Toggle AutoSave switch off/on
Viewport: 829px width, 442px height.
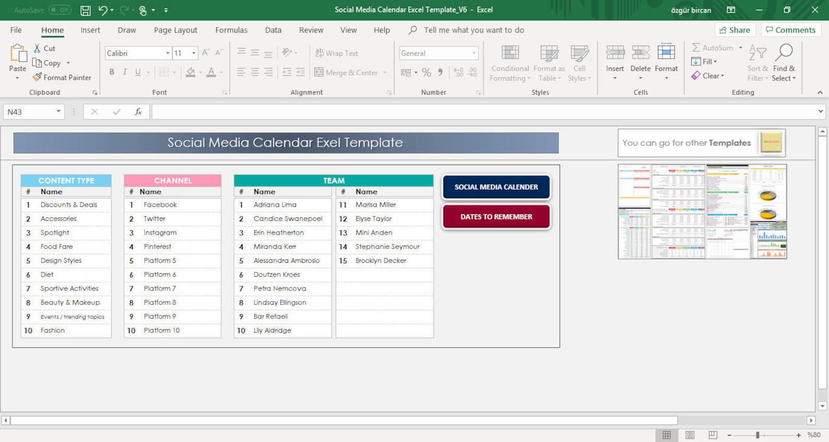60,10
